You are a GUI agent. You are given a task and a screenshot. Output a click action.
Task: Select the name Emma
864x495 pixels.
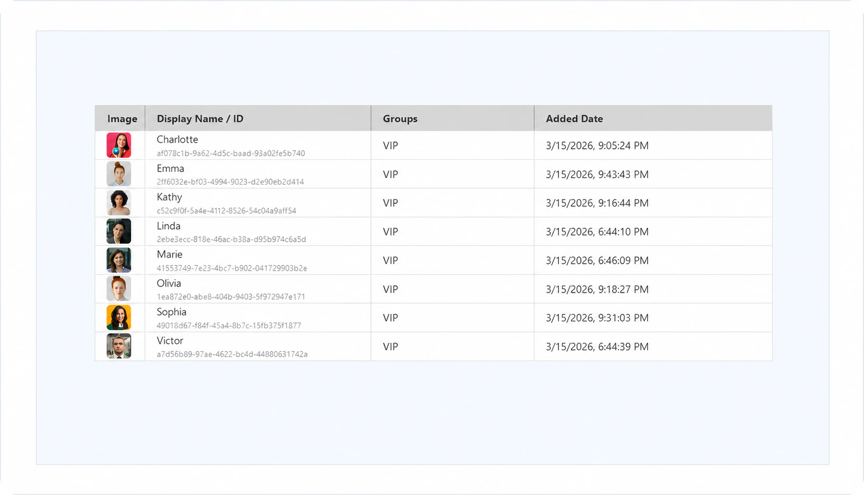click(x=171, y=168)
